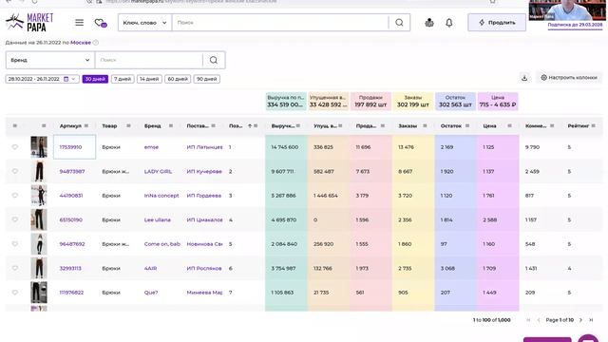Focus the brand Поиск input field
The width and height of the screenshot is (608, 342).
point(149,60)
